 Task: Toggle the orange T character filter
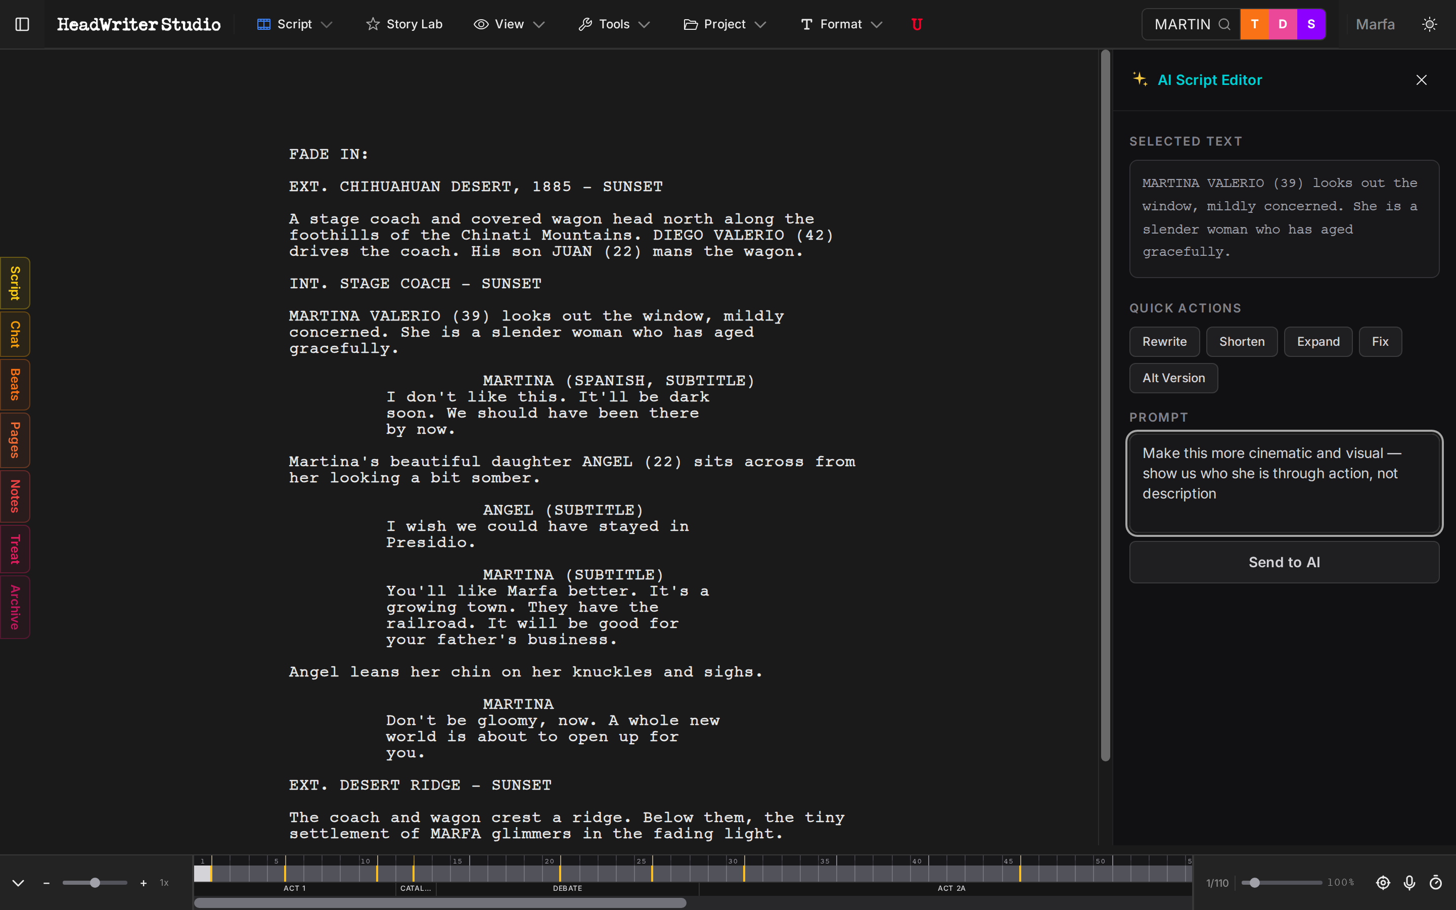pos(1255,24)
